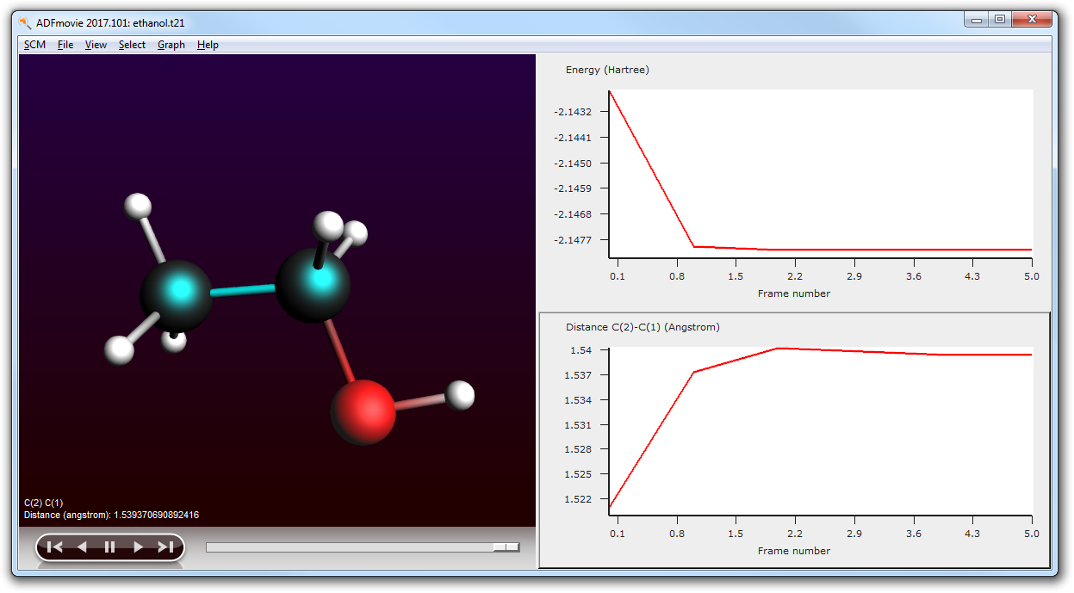Click the C(2) C(1) selection label
Viewport: 1074px width, 593px height.
pyautogui.click(x=43, y=503)
